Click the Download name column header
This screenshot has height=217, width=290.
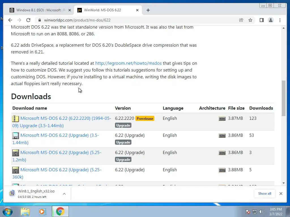pos(29,108)
